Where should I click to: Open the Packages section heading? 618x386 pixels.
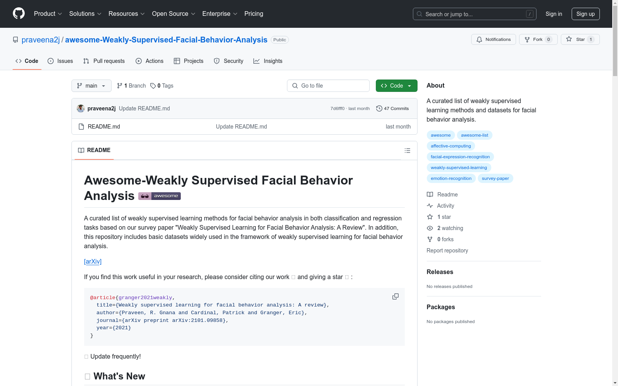pos(441,307)
